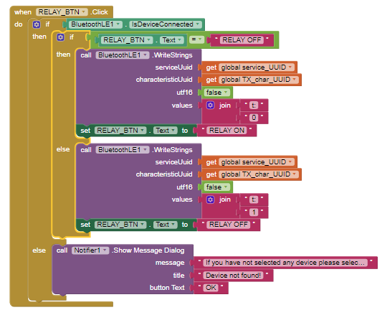Click the outer if block's mutator gear
The width and height of the screenshot is (382, 310).
pos(37,24)
